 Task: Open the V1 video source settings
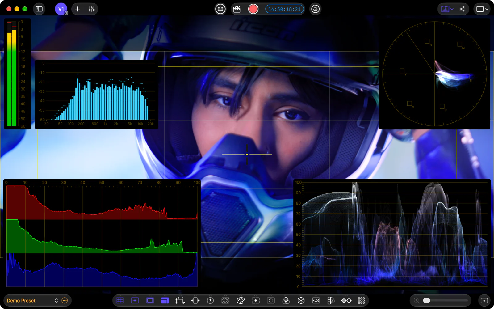tap(61, 9)
